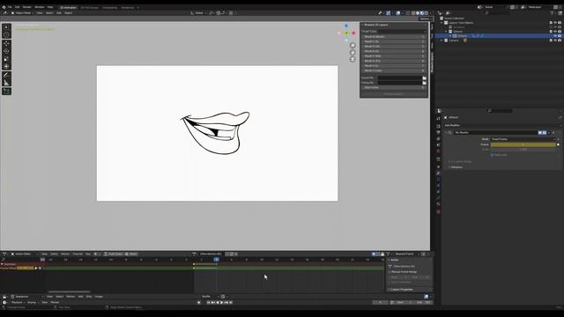Click the Rhubarb lipsync run button
This screenshot has width=564, height=317.
tap(394, 94)
